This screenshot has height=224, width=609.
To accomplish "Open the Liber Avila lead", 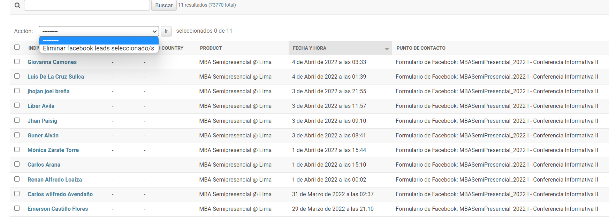I will pyautogui.click(x=41, y=106).
